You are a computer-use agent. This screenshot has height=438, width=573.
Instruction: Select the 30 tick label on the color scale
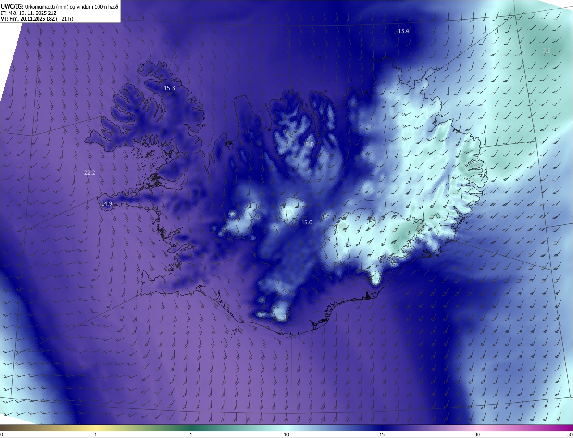477,434
